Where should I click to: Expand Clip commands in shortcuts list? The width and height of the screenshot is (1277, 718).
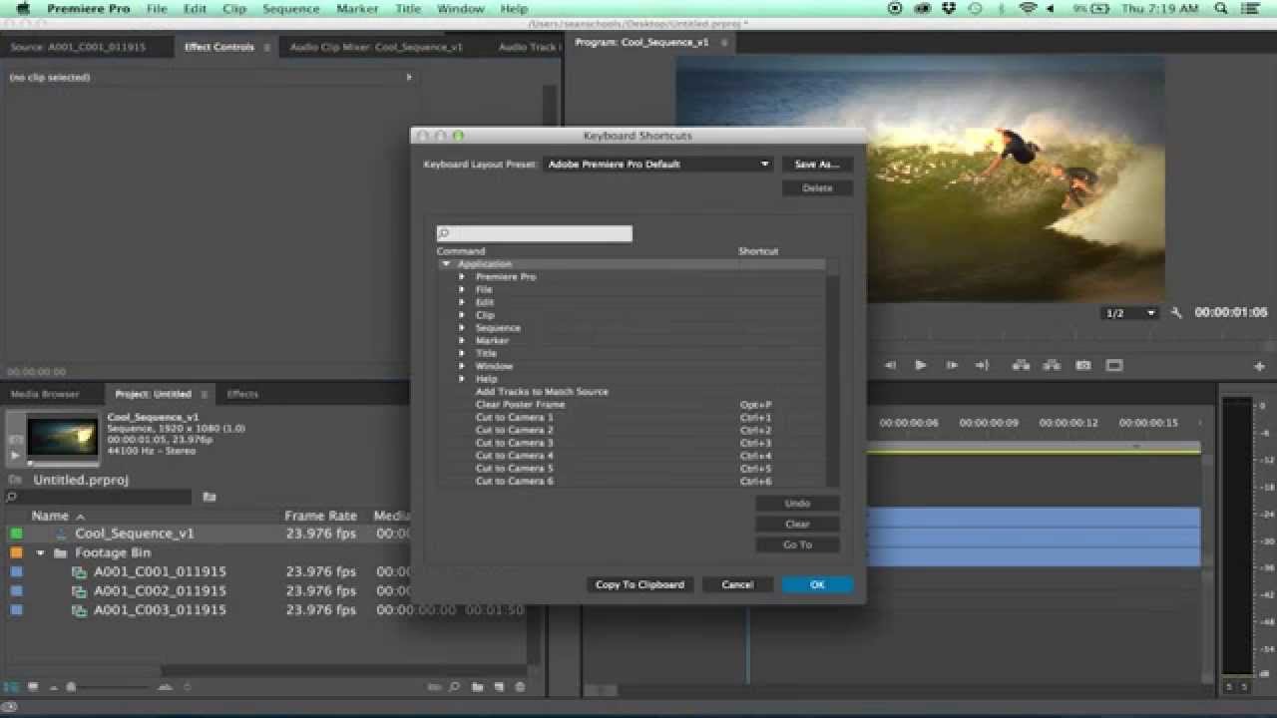tap(462, 315)
